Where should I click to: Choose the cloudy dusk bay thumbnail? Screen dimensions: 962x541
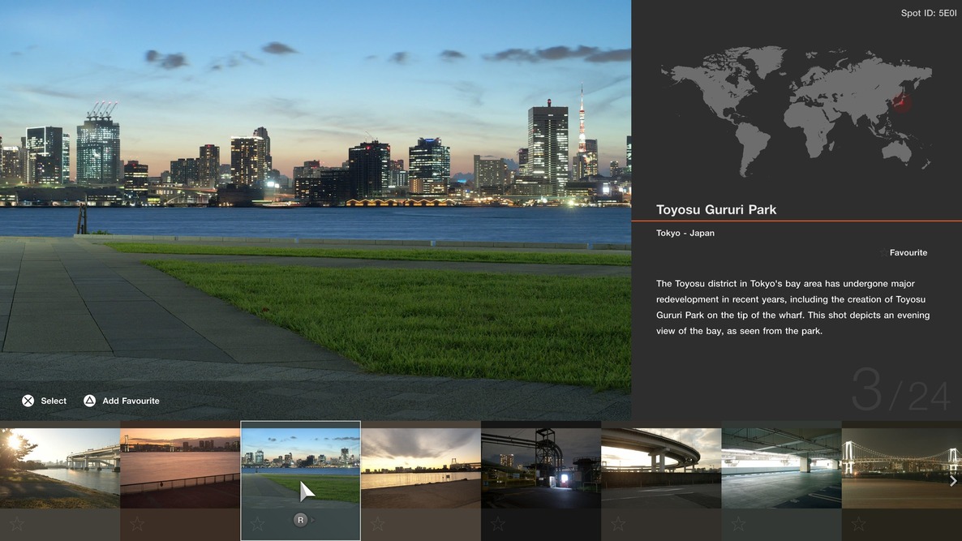pos(420,467)
